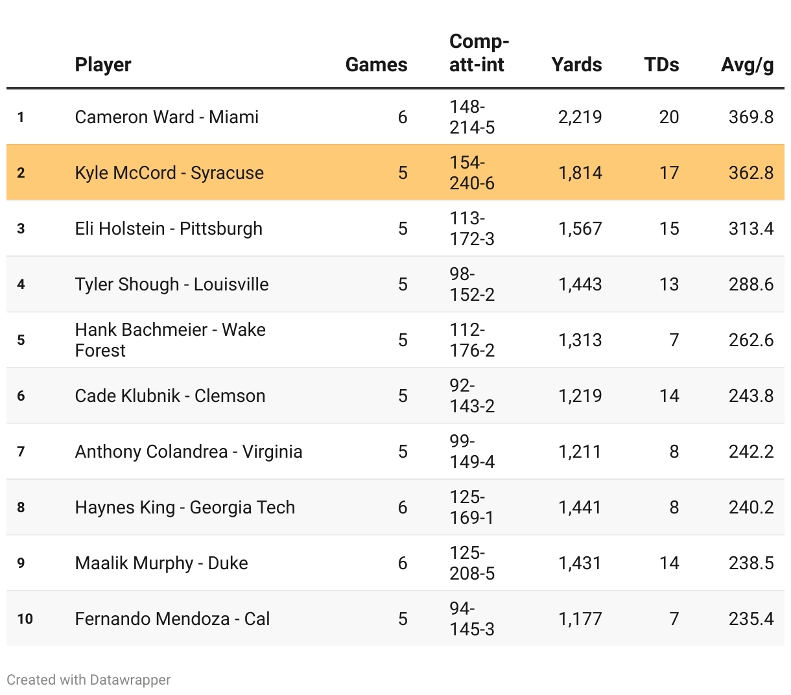
Task: Select Anthony Colandrea - Virginia row
Action: 189,452
